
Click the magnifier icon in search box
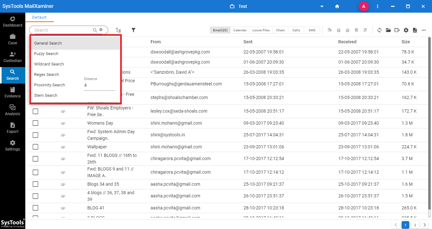95,30
